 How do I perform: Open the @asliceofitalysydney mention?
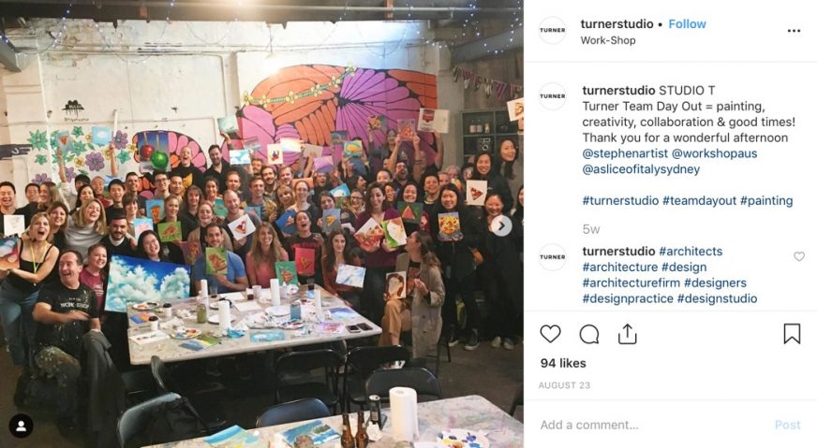coord(641,169)
